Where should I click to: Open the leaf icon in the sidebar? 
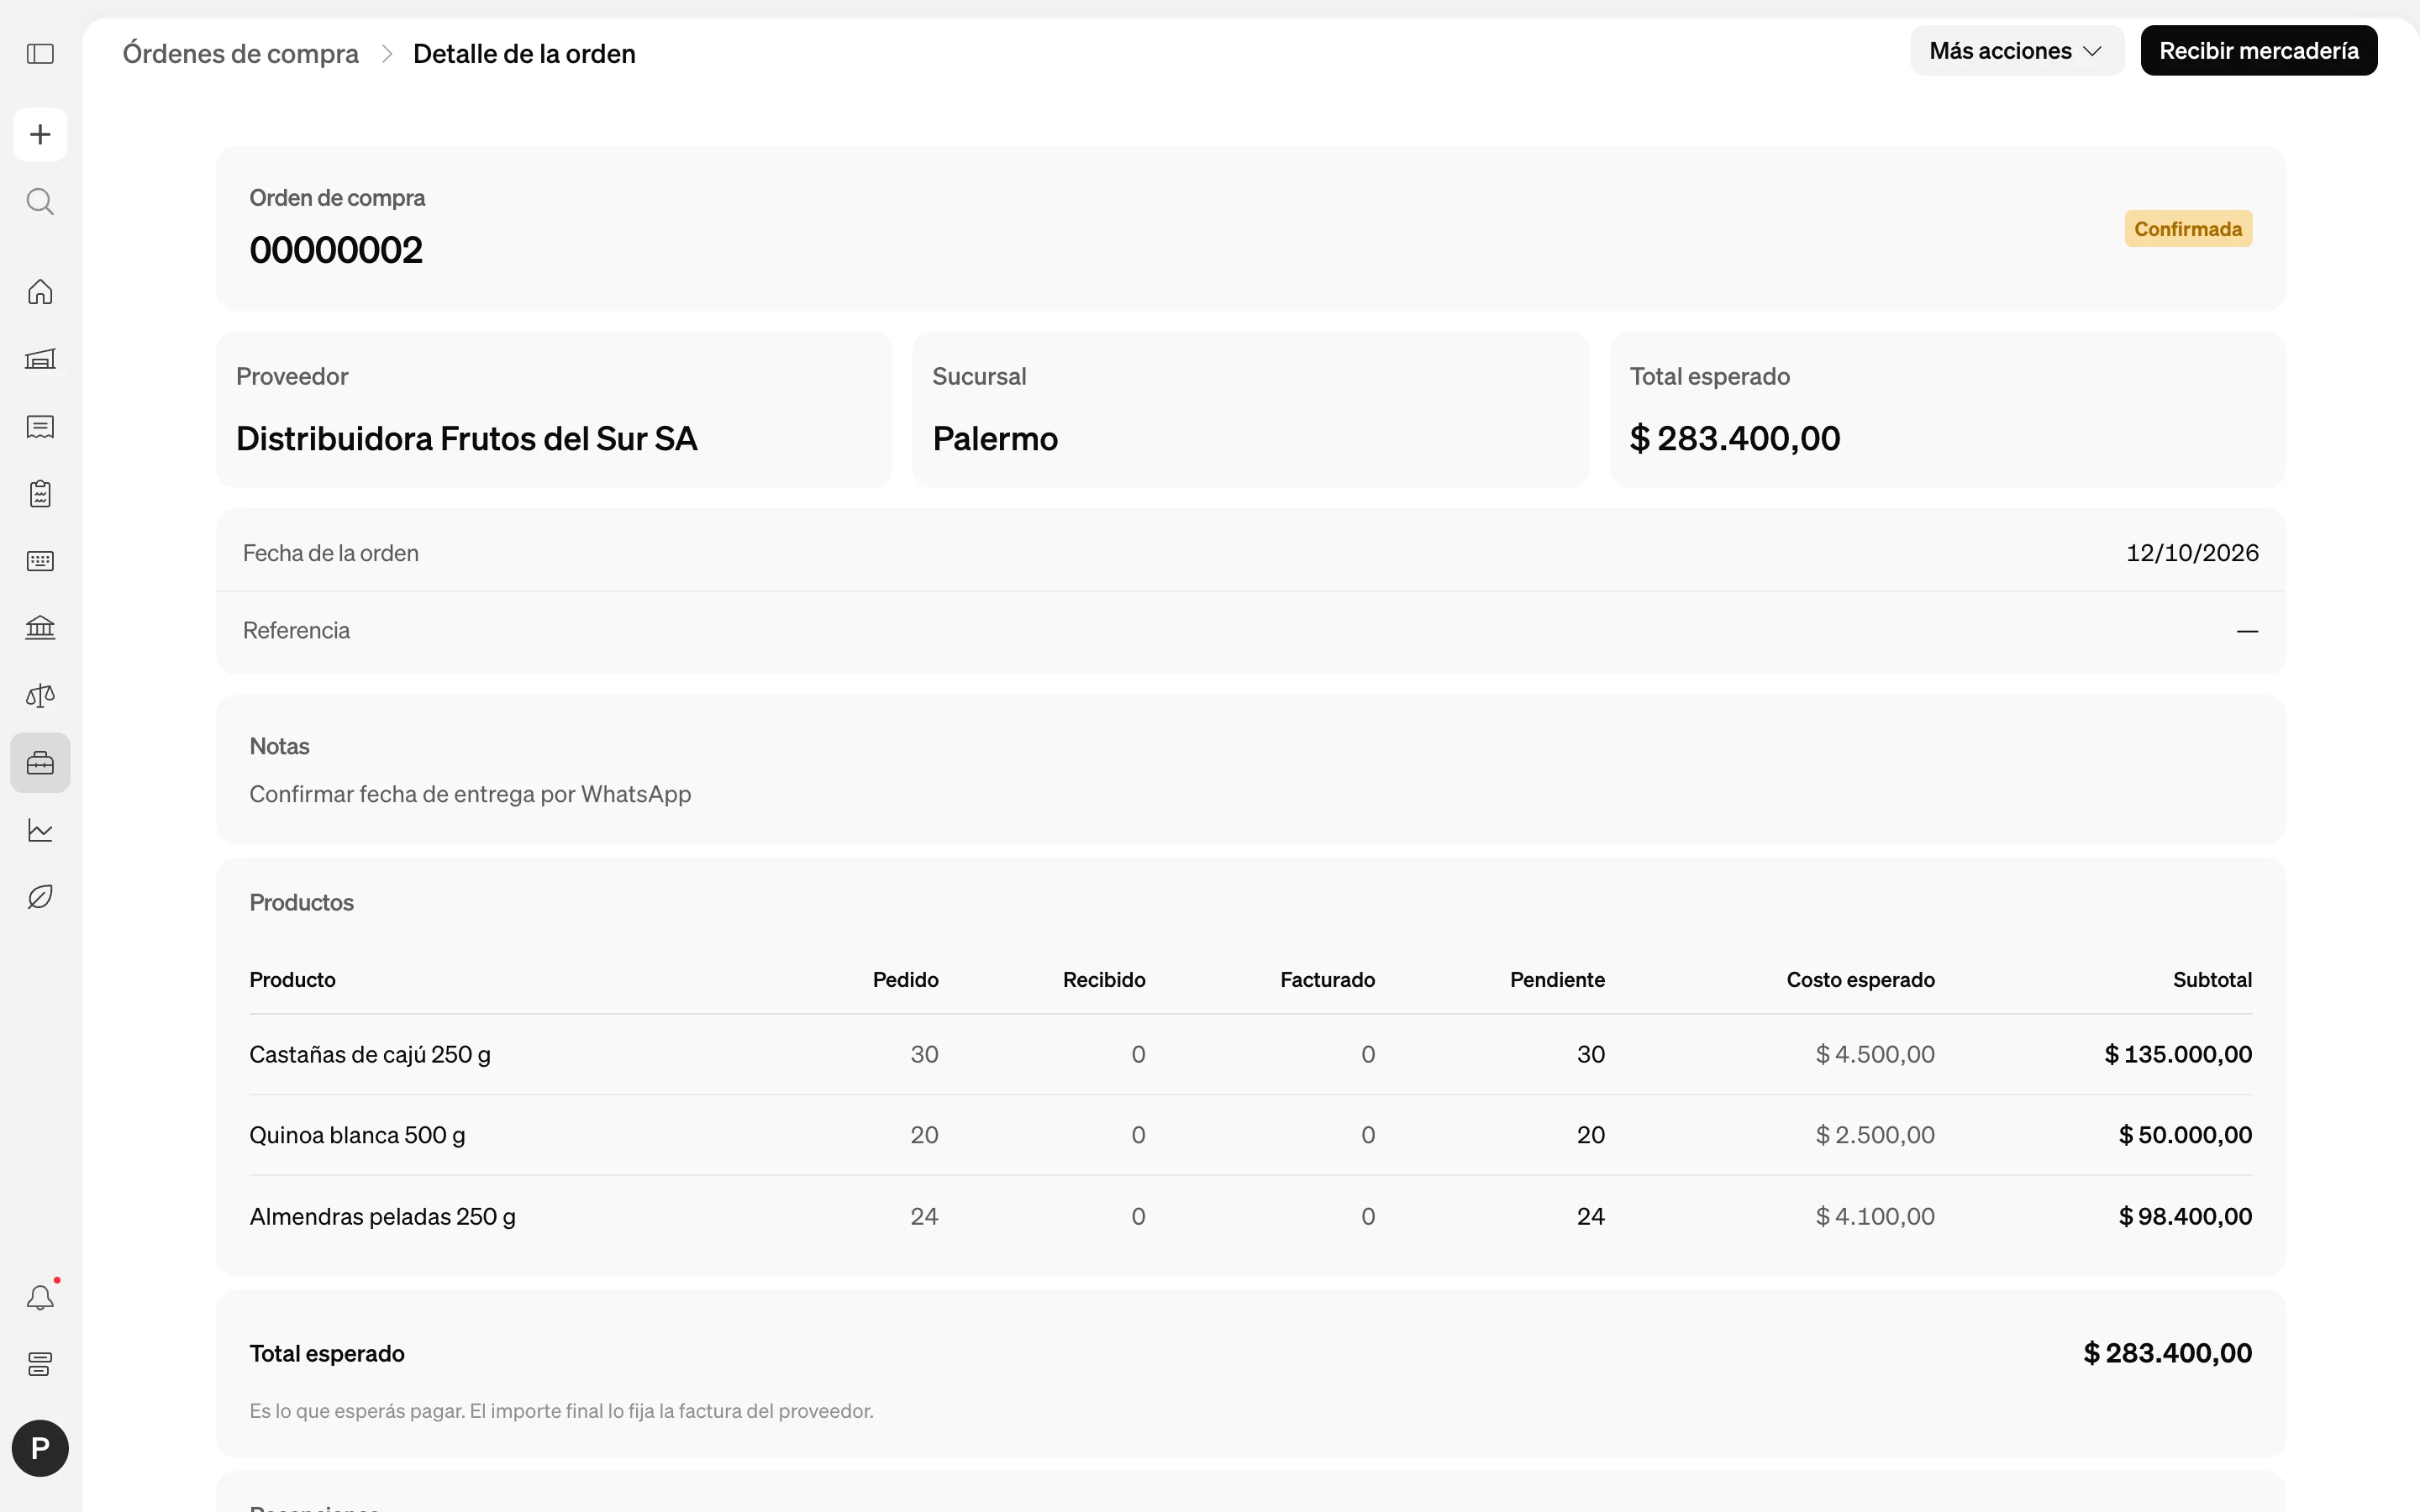[40, 897]
